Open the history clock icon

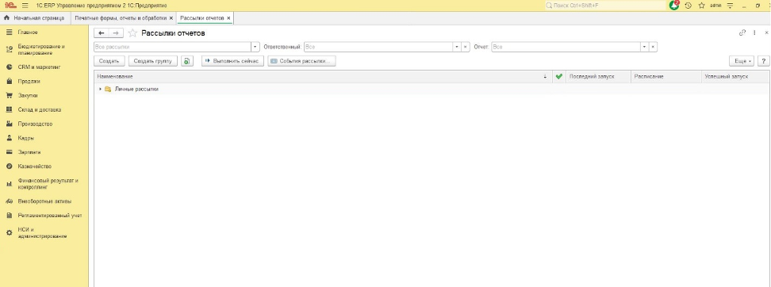coord(688,6)
